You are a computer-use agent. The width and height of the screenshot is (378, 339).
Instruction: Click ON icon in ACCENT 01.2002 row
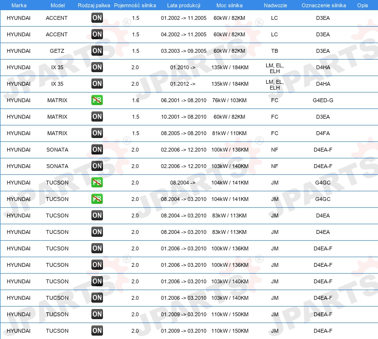coord(97,18)
